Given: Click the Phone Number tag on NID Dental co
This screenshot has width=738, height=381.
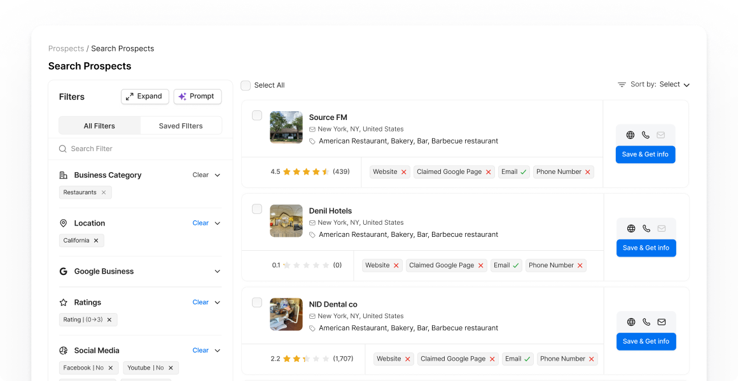Looking at the screenshot, I should click(x=567, y=359).
